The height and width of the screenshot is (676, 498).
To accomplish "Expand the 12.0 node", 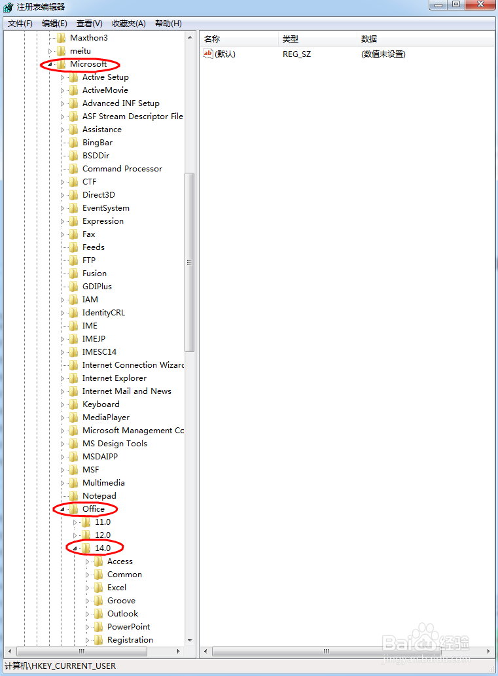I will [x=75, y=536].
